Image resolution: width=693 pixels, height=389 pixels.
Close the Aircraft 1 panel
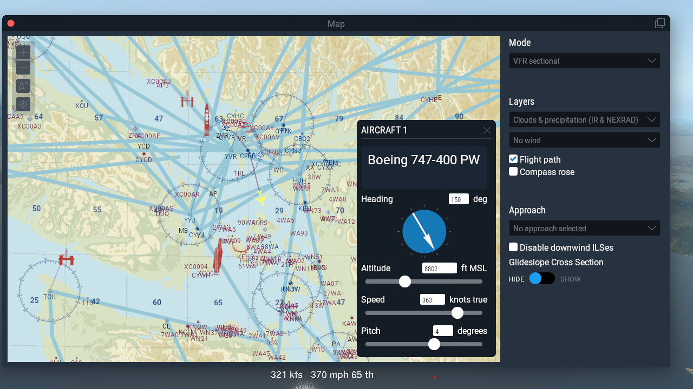click(487, 130)
